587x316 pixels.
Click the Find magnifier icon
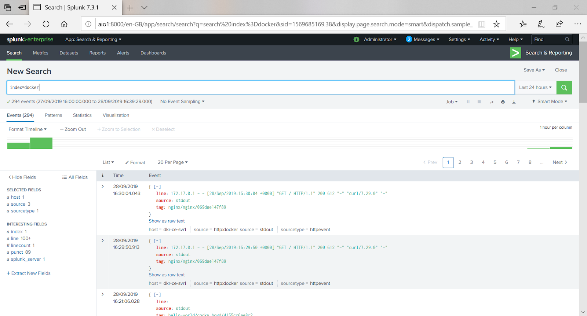[567, 39]
